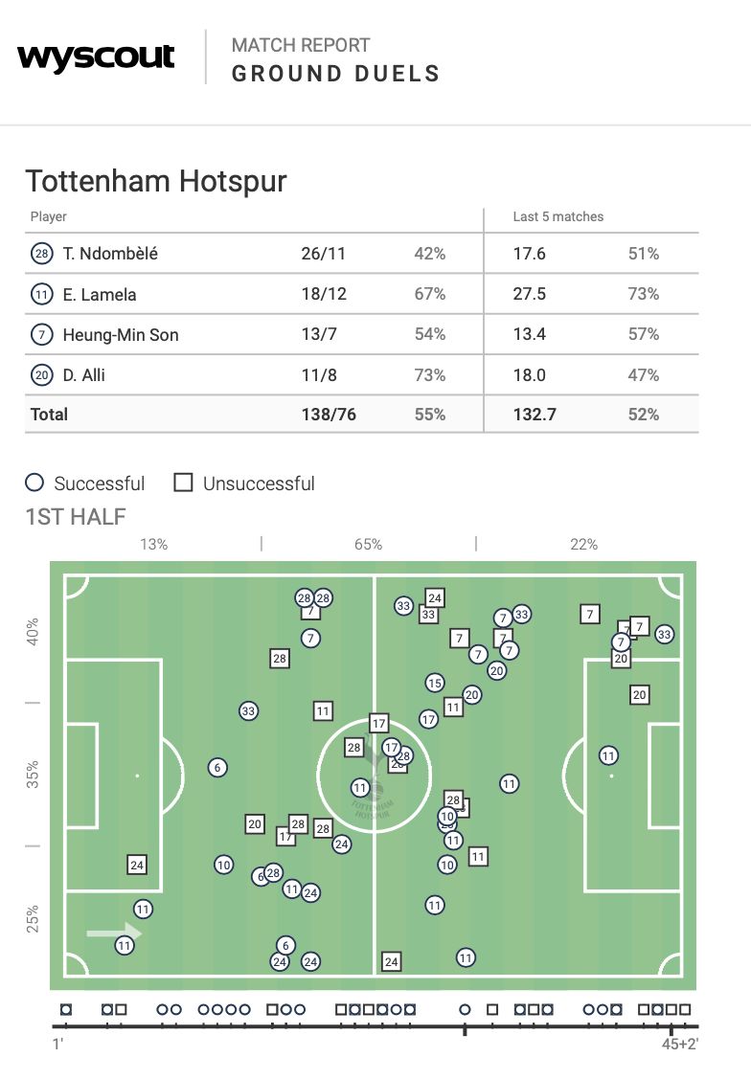The width and height of the screenshot is (751, 1080).
Task: Select circle marker 15 on the pitch
Action: (435, 683)
